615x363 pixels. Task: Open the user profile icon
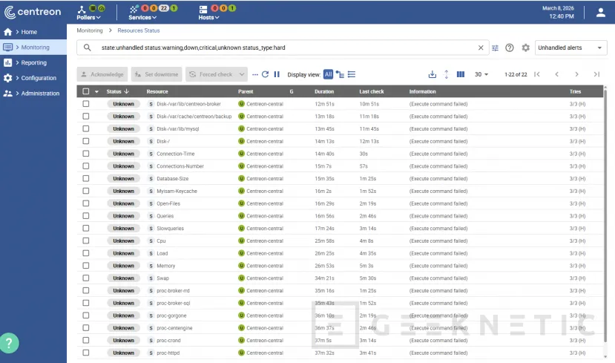tap(600, 12)
